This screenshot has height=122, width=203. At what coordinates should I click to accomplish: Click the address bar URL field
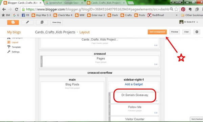click(x=97, y=9)
